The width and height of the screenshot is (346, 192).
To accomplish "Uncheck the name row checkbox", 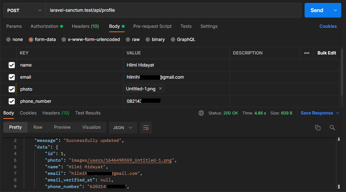I will click(12, 65).
